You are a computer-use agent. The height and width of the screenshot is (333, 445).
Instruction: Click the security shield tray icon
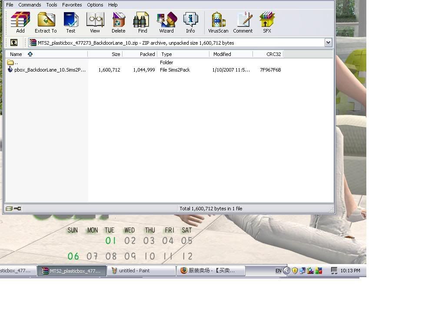click(x=295, y=271)
